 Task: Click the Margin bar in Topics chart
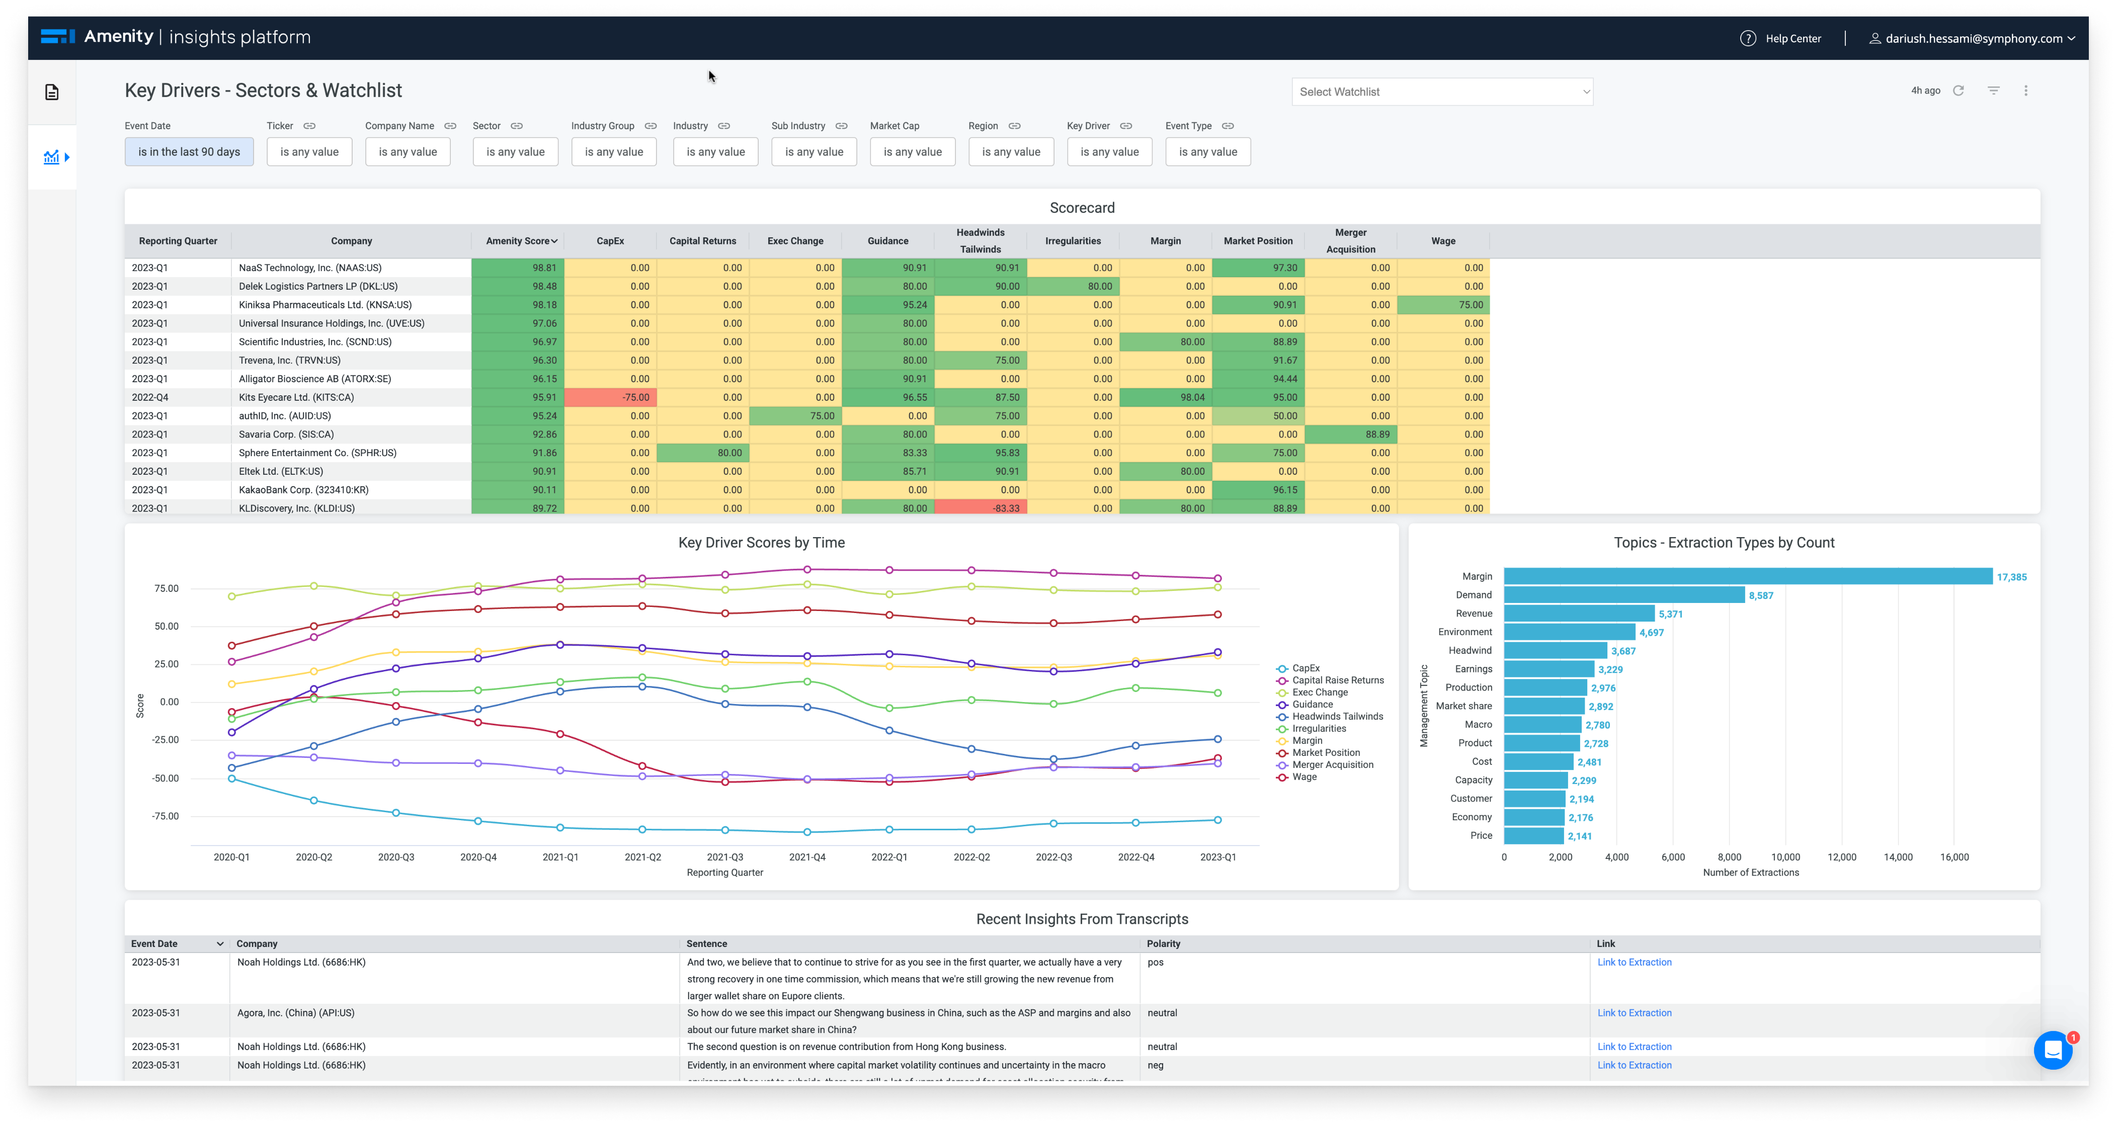tap(1748, 576)
